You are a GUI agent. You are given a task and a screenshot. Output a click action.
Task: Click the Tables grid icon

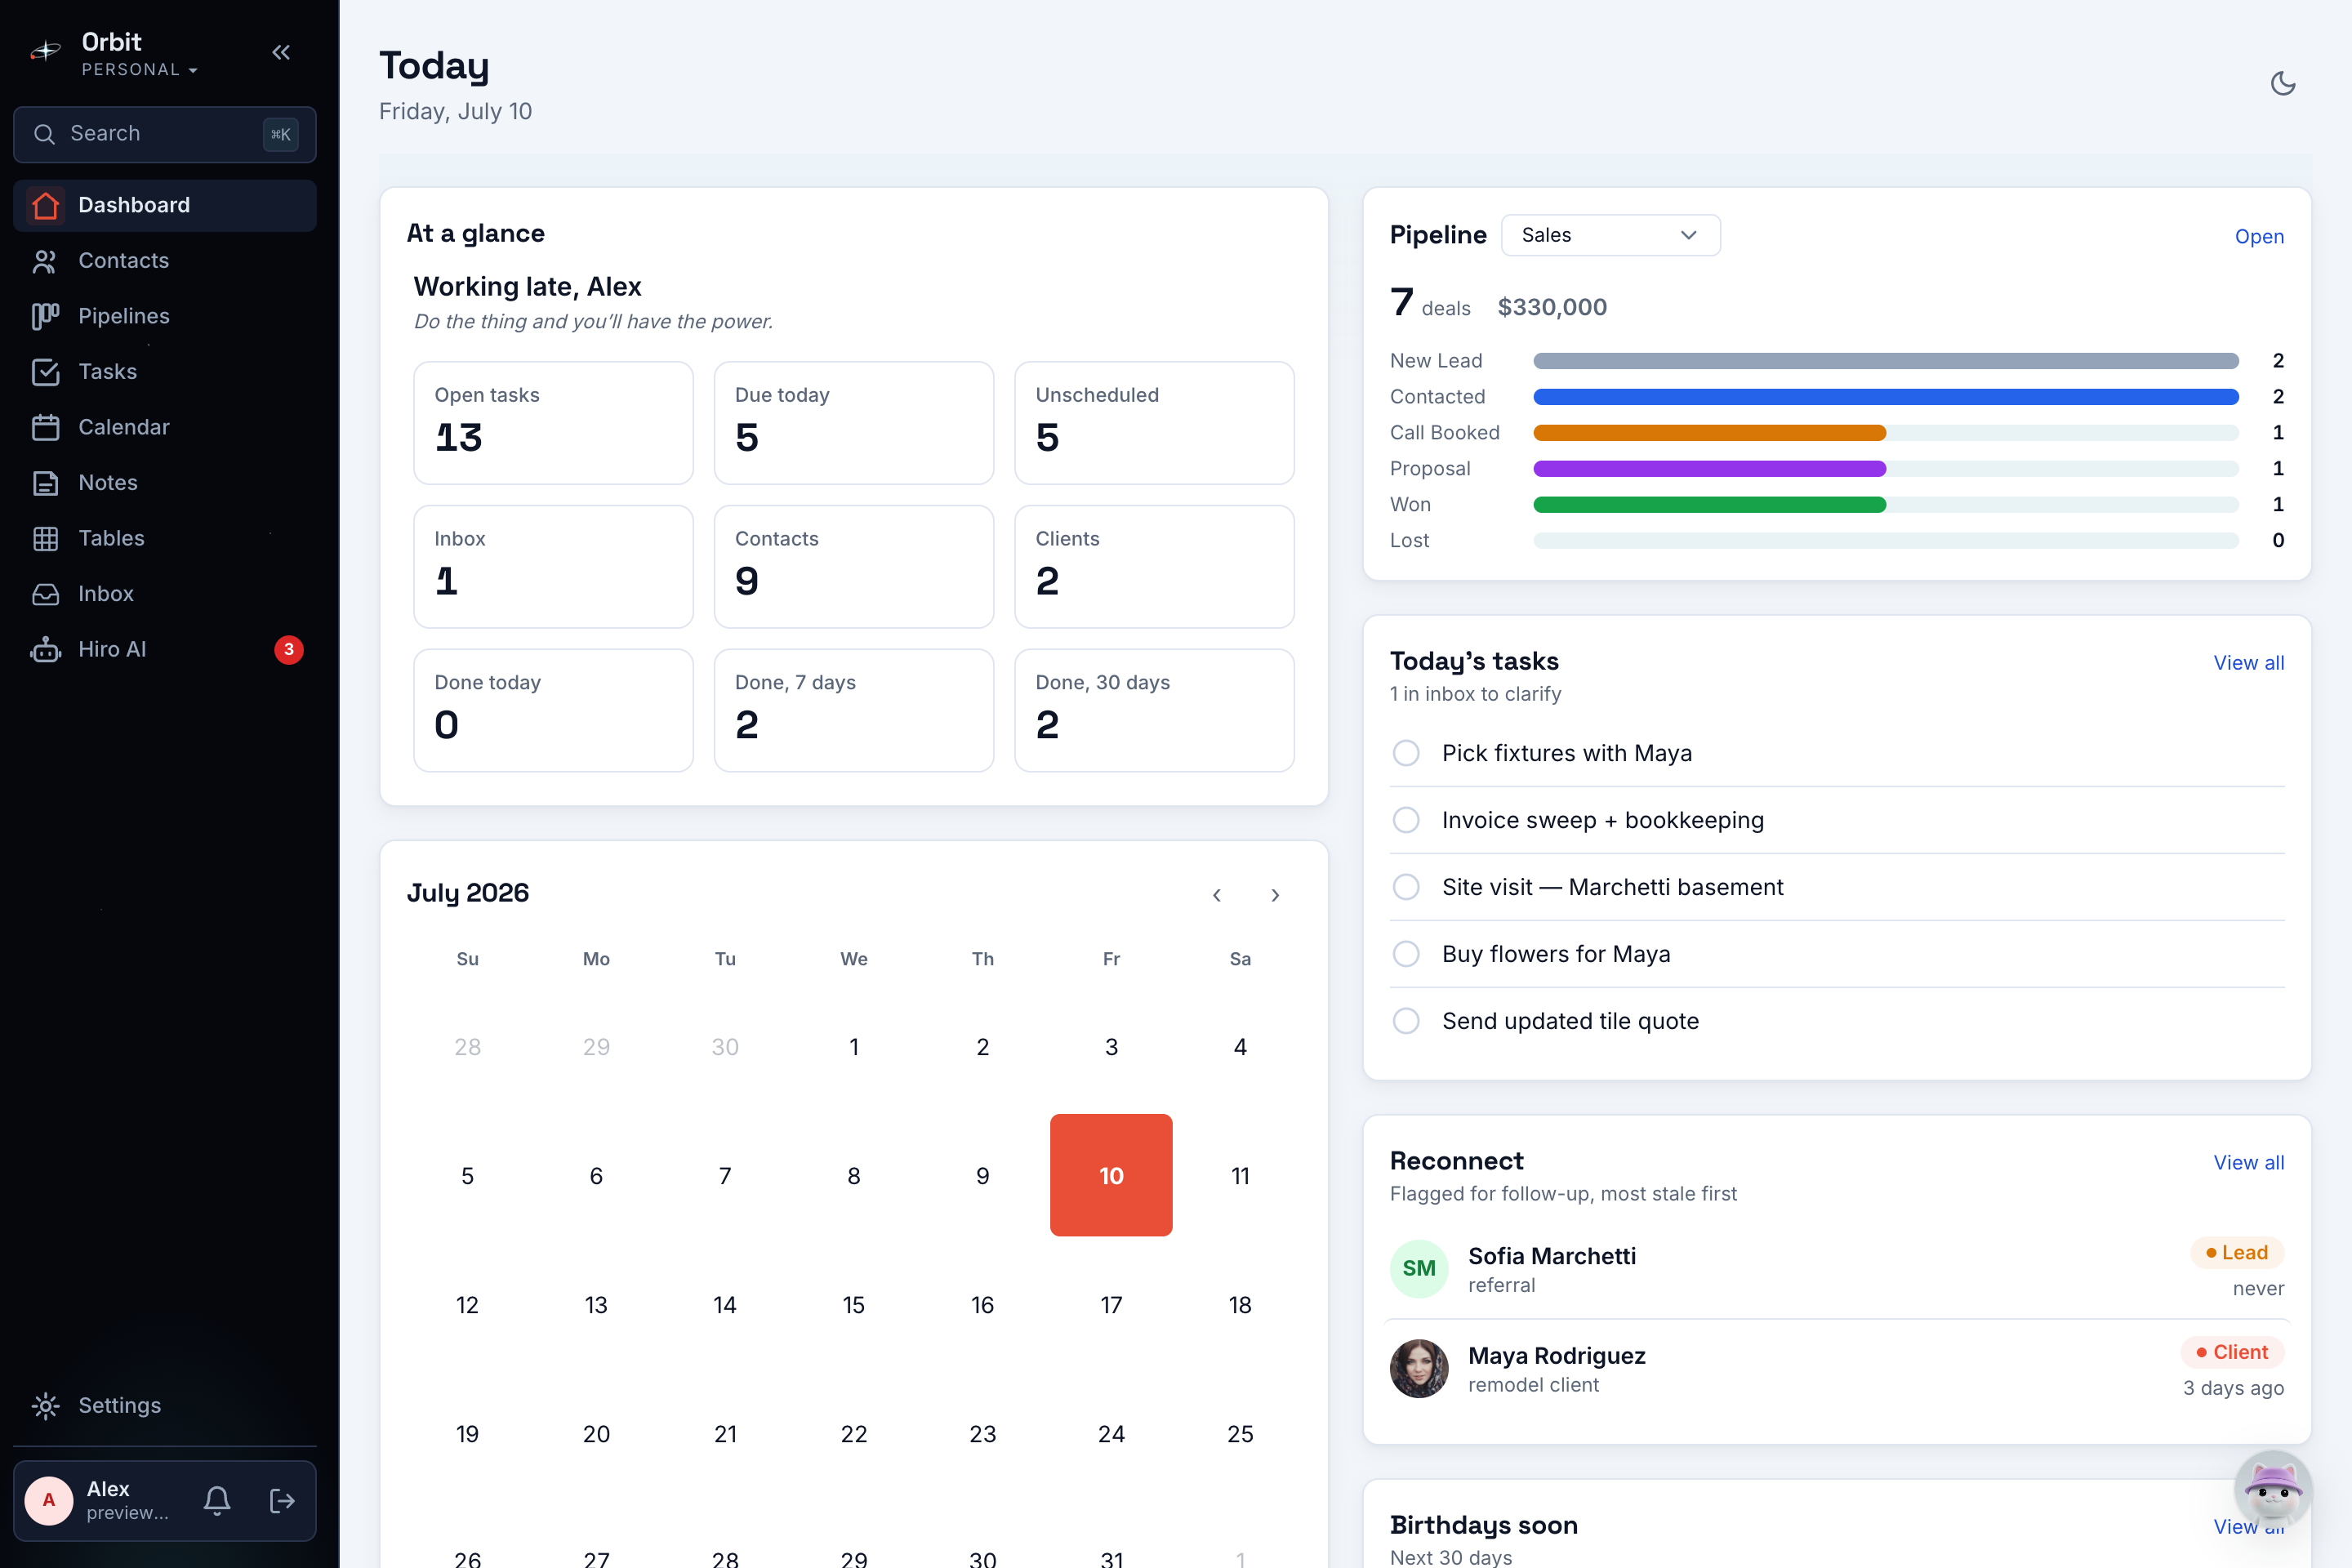45,538
